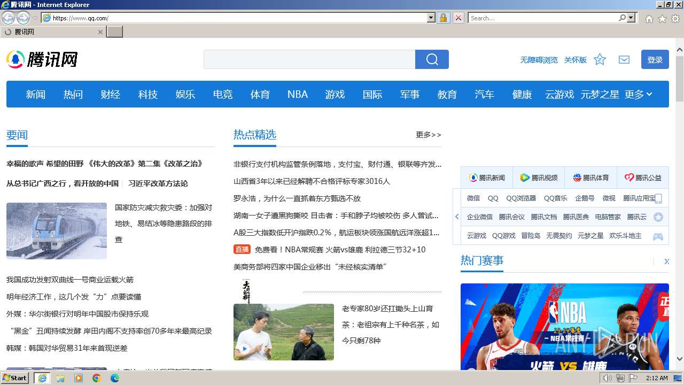684x385 pixels.
Task: Click the volume speaker tray icon
Action: [607, 378]
